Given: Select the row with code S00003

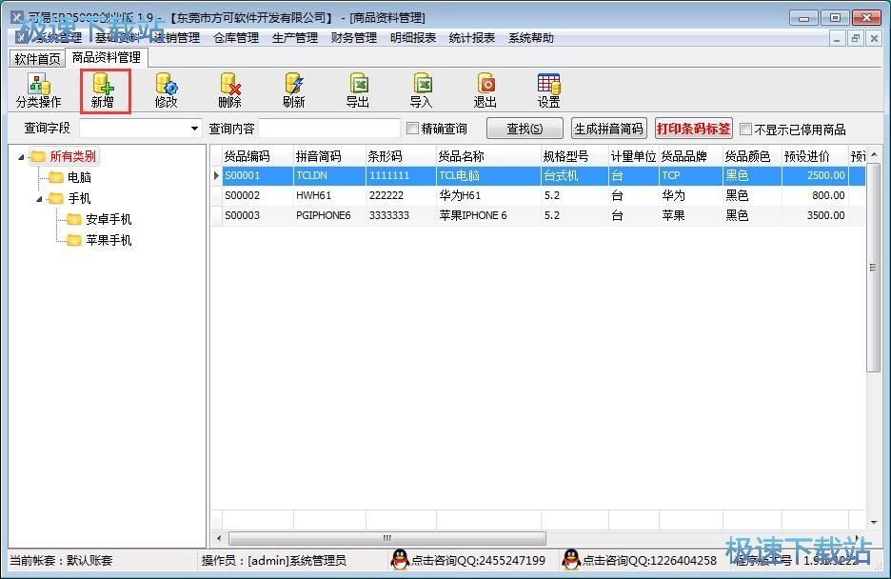Looking at the screenshot, I should [539, 215].
